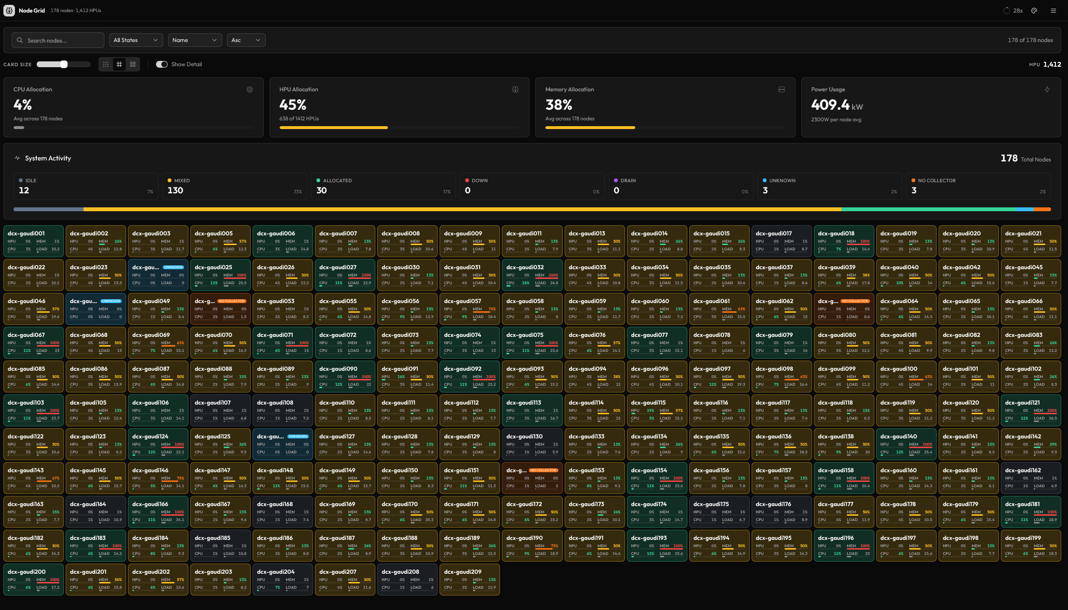Open node card dcx-gaudi166
1068x610 pixels.
tap(158, 511)
